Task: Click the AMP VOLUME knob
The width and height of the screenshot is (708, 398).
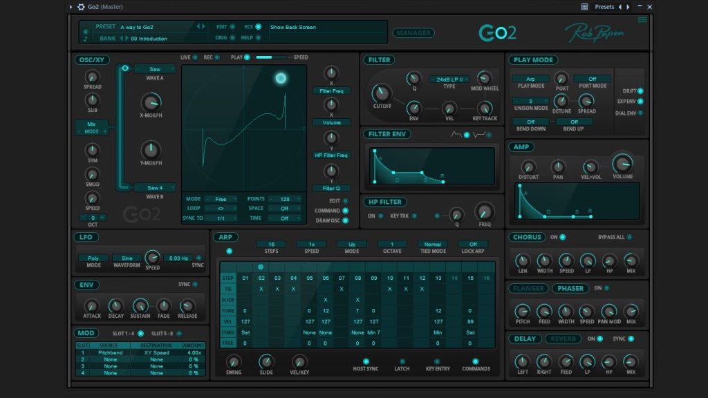Action: (x=622, y=164)
